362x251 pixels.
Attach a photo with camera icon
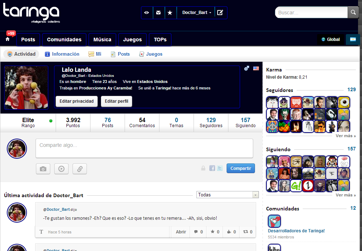tap(43, 169)
